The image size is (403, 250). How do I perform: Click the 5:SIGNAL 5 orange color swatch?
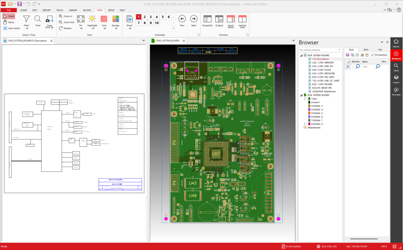pyautogui.click(x=309, y=113)
